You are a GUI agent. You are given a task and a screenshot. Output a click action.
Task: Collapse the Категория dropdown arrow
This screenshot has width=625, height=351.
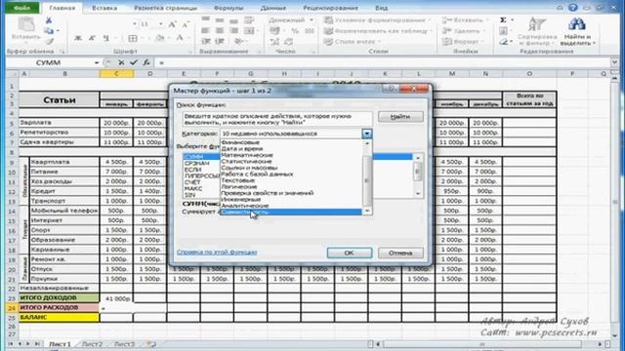click(367, 134)
